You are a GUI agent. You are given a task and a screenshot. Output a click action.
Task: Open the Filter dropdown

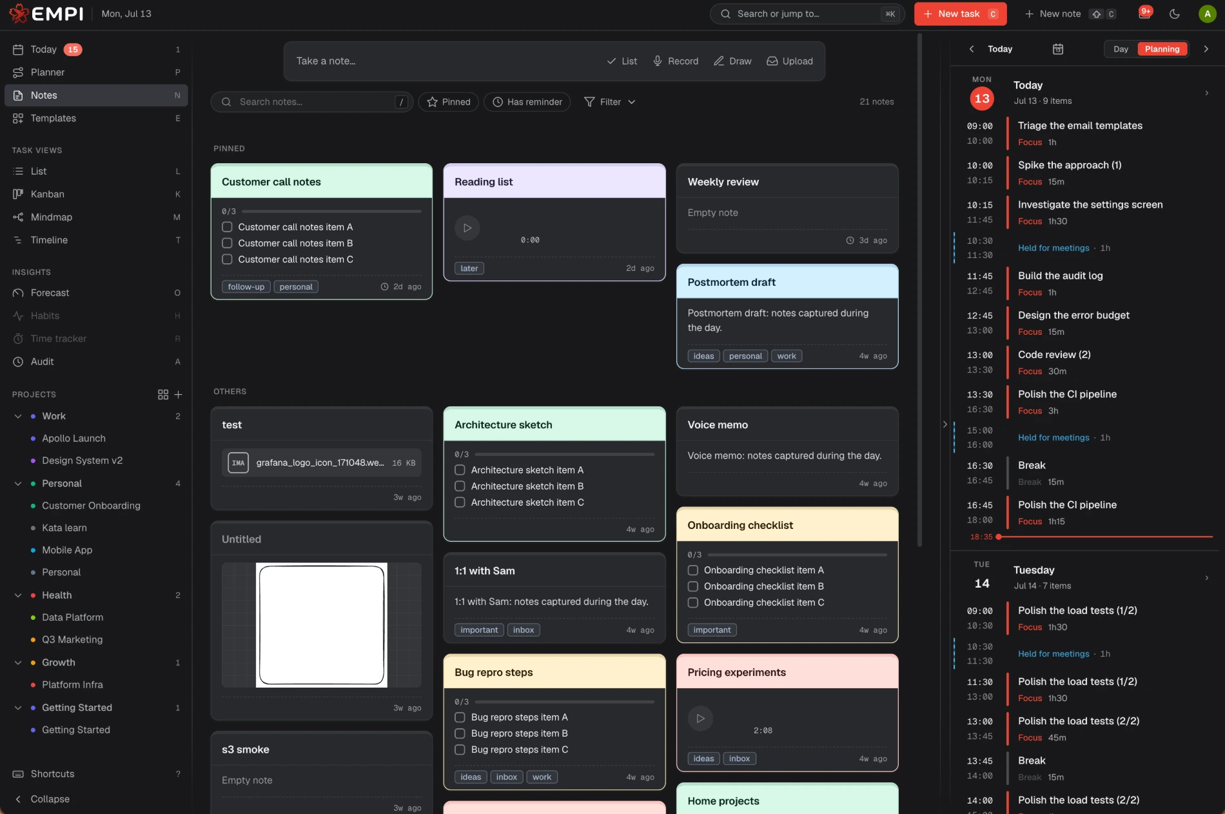coord(609,102)
